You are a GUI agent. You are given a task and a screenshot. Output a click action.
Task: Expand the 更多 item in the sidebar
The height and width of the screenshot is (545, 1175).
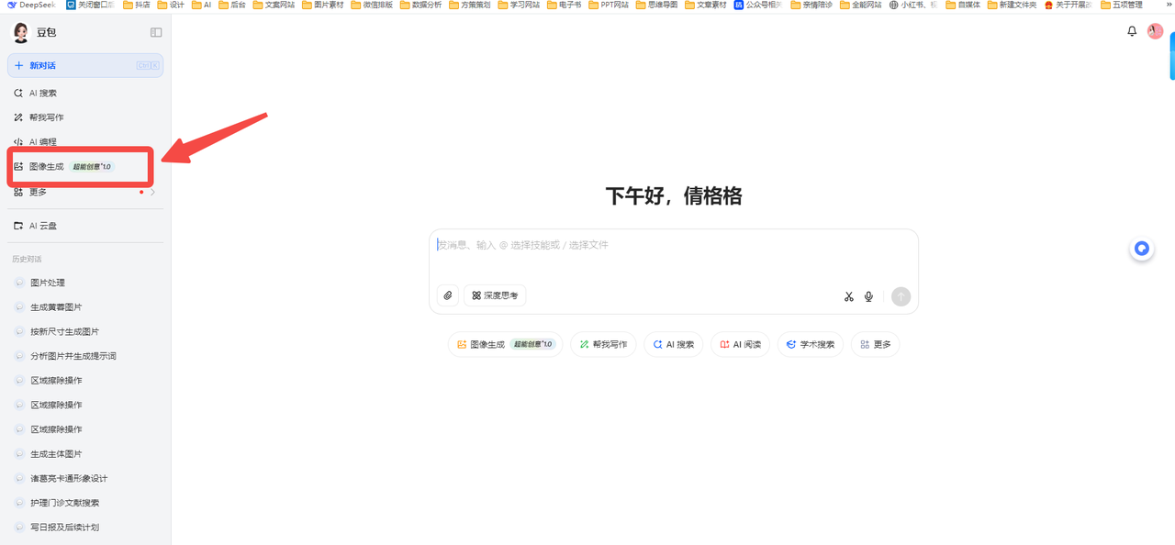click(x=84, y=193)
